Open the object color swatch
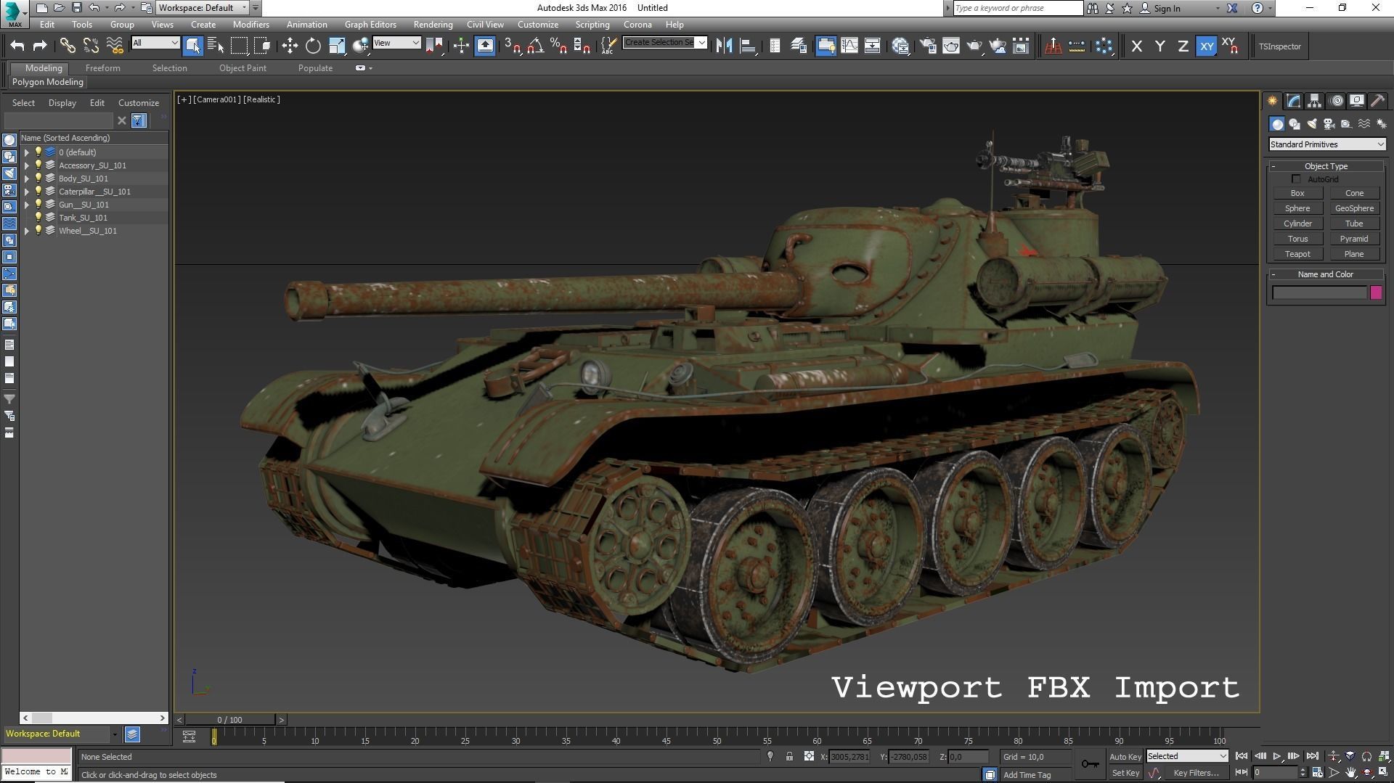 (1376, 292)
